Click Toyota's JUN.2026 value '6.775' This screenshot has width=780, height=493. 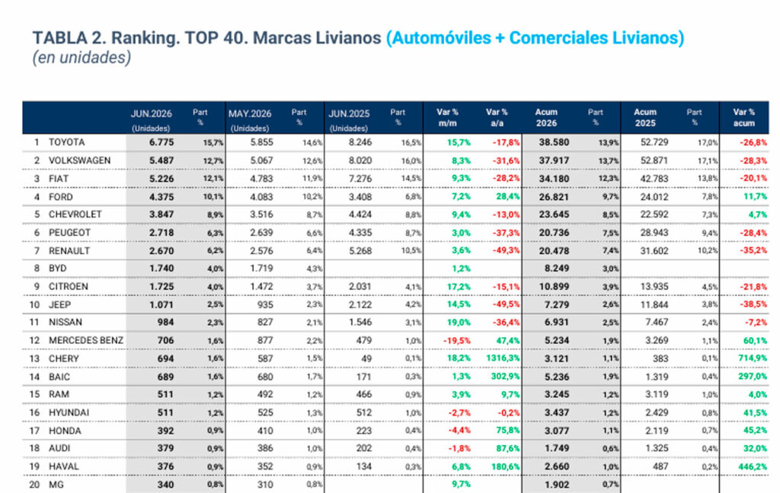point(161,142)
